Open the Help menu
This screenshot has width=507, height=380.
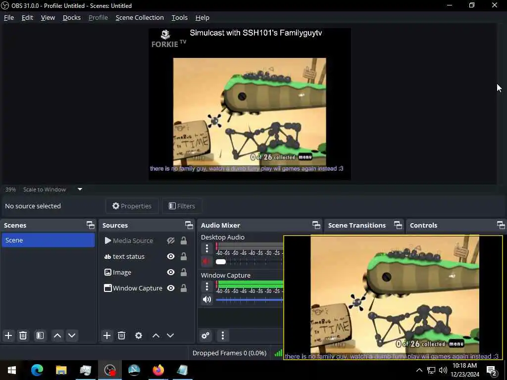tap(203, 17)
